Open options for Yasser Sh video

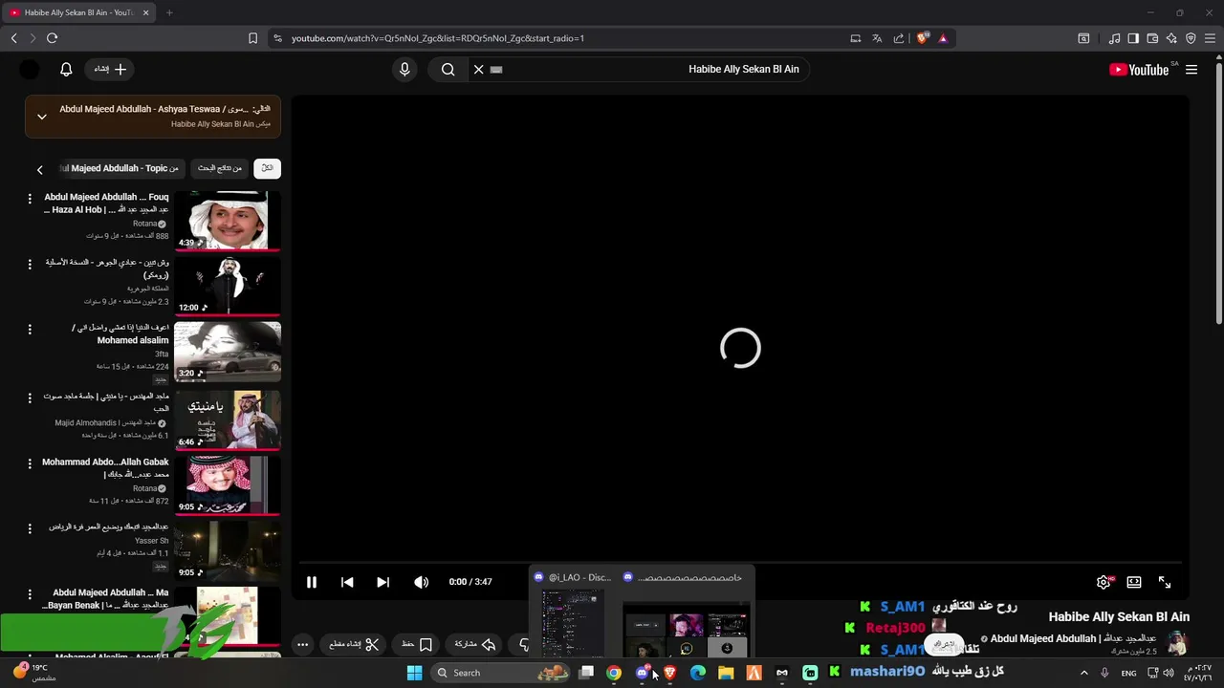[x=30, y=528]
